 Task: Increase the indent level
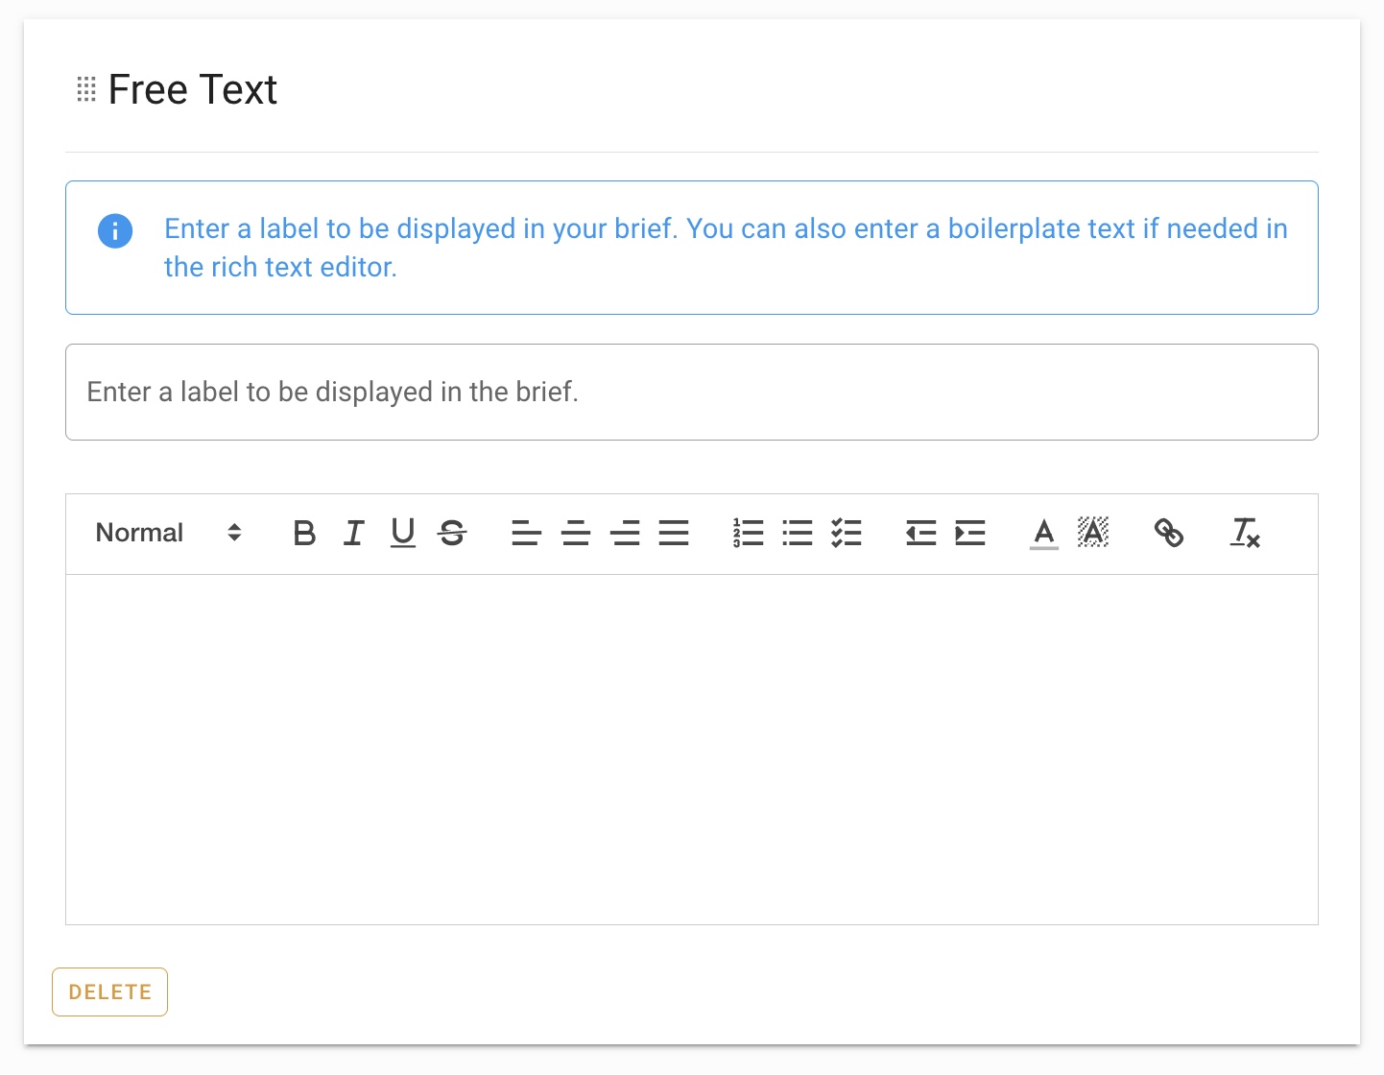[970, 533]
